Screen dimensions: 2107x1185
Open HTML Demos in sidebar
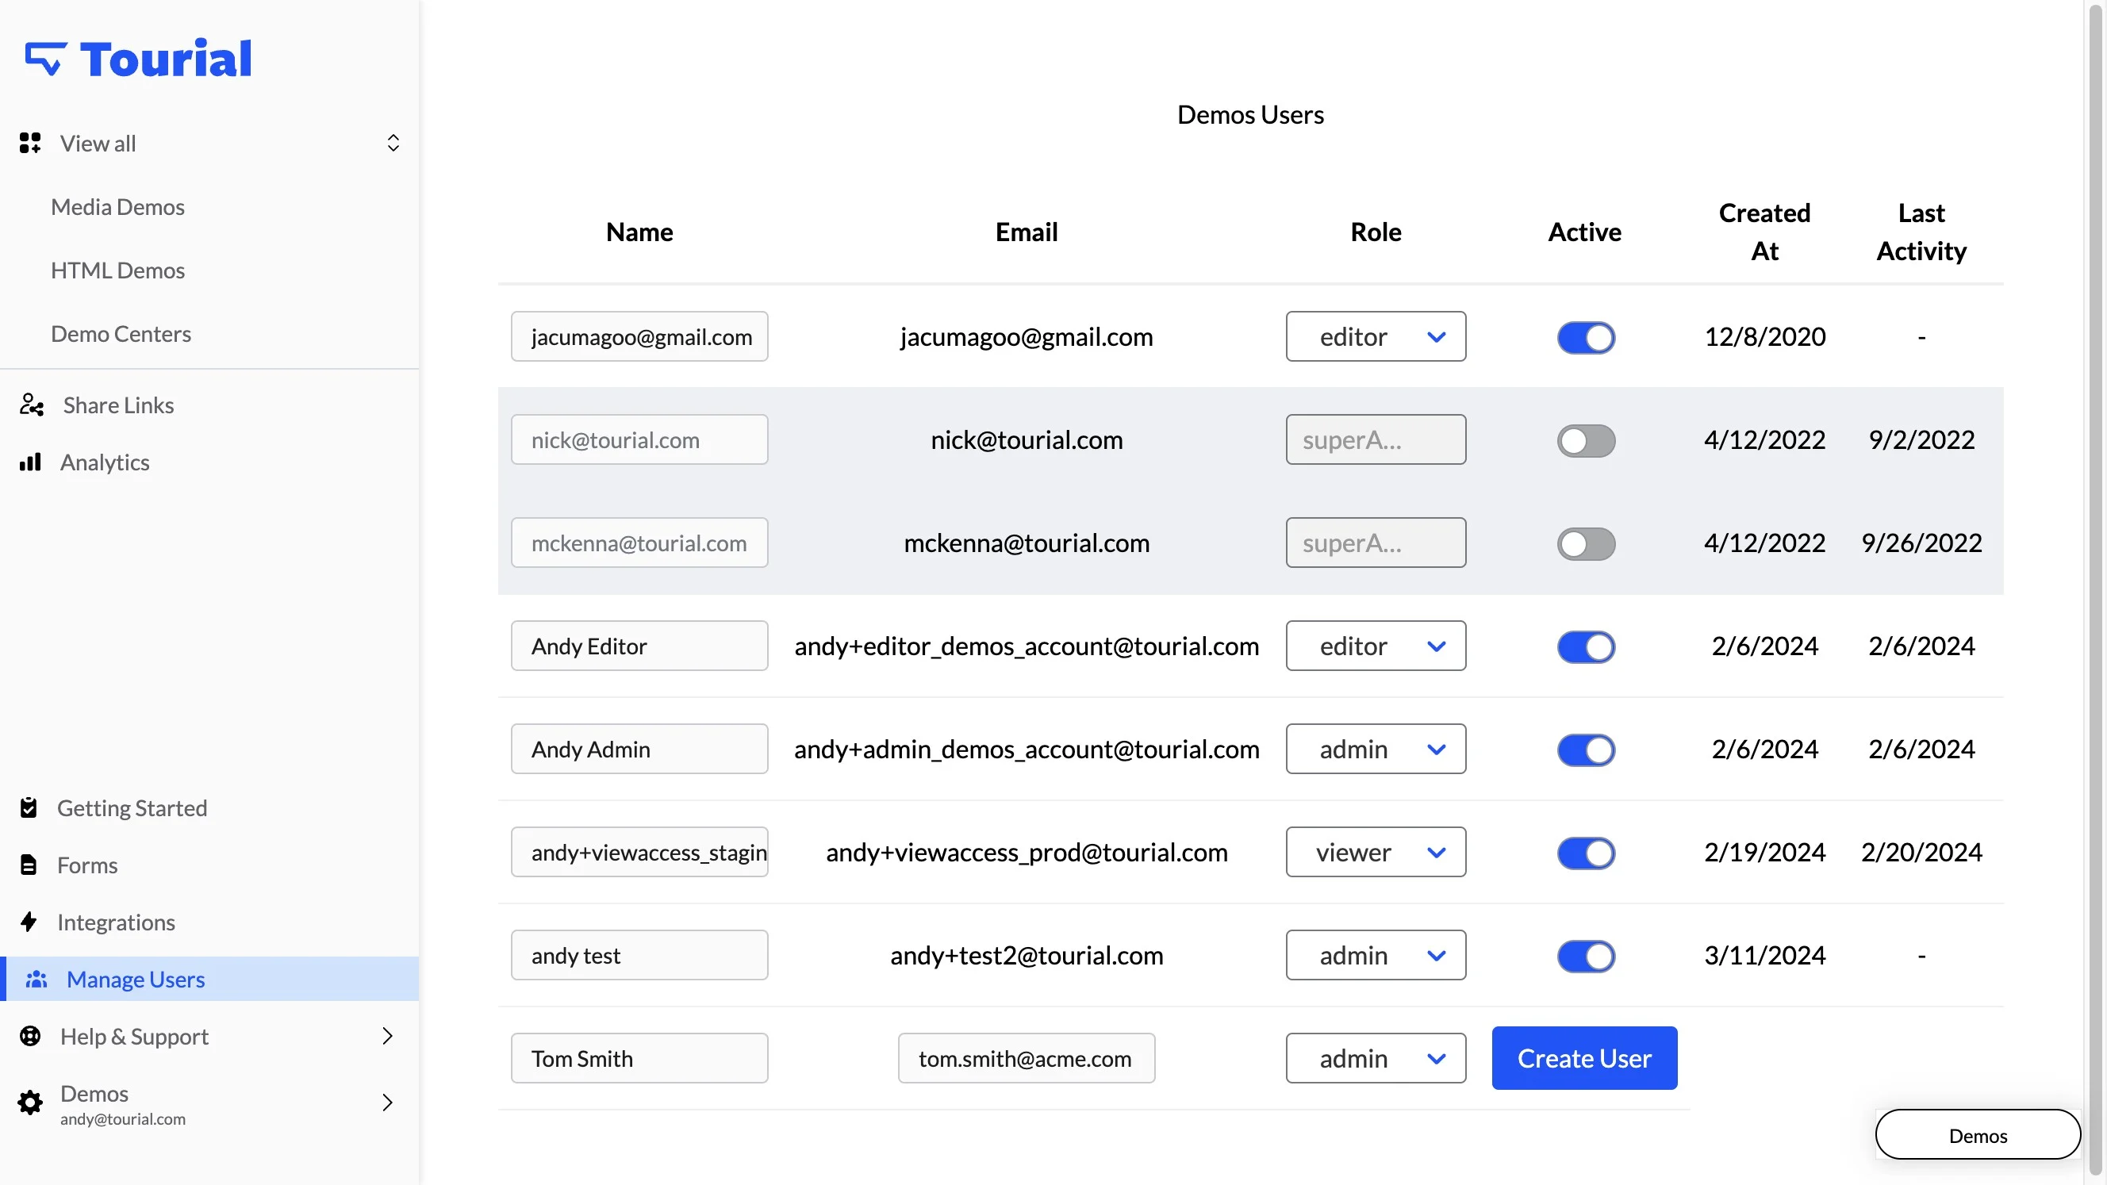click(x=117, y=270)
